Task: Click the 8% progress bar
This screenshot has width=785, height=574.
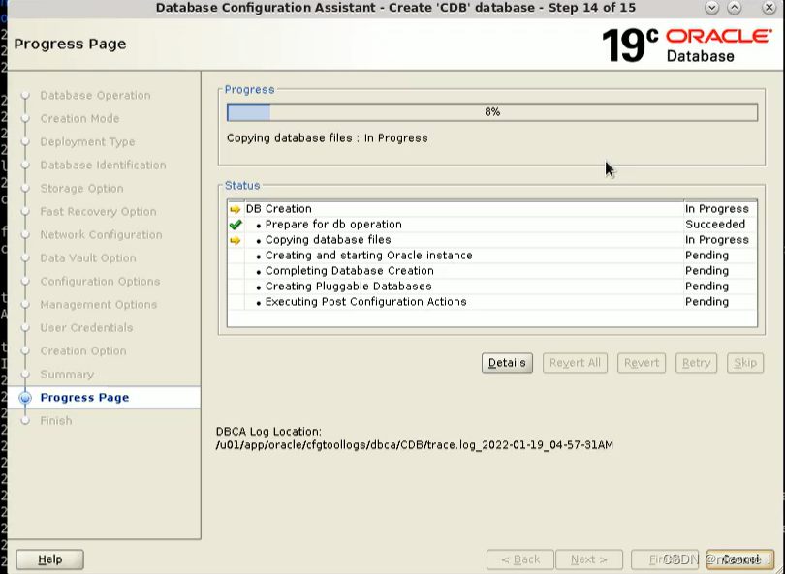Action: pos(492,111)
